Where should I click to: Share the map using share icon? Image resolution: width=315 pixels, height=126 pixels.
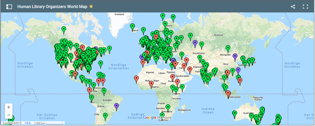293,6
